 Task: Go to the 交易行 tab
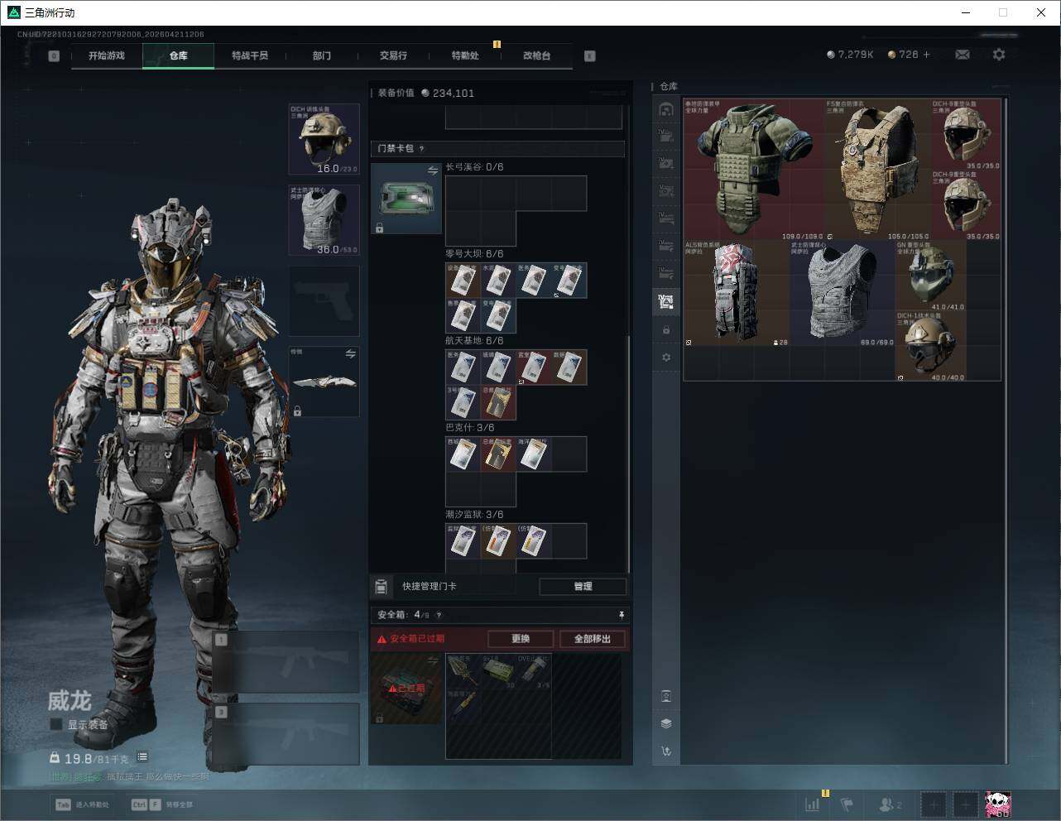(x=393, y=55)
